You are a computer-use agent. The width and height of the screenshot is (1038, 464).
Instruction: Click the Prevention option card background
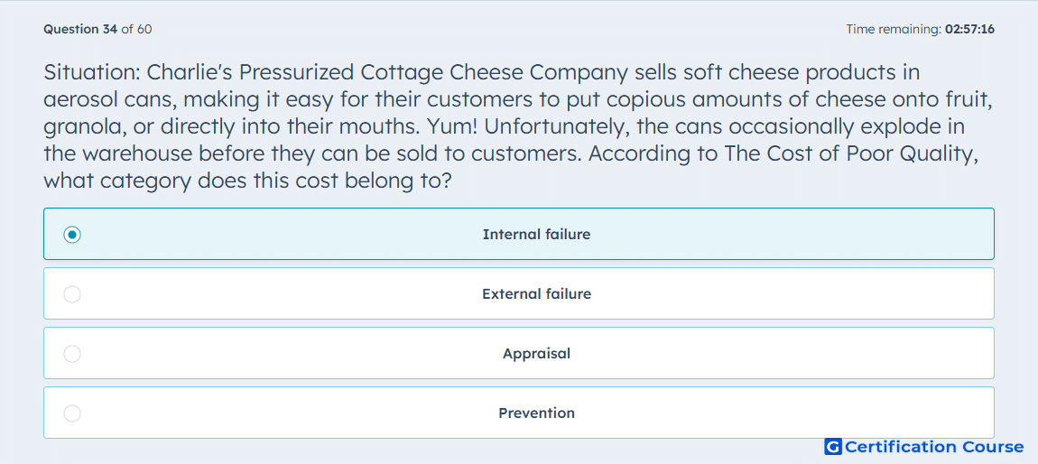pos(519,413)
